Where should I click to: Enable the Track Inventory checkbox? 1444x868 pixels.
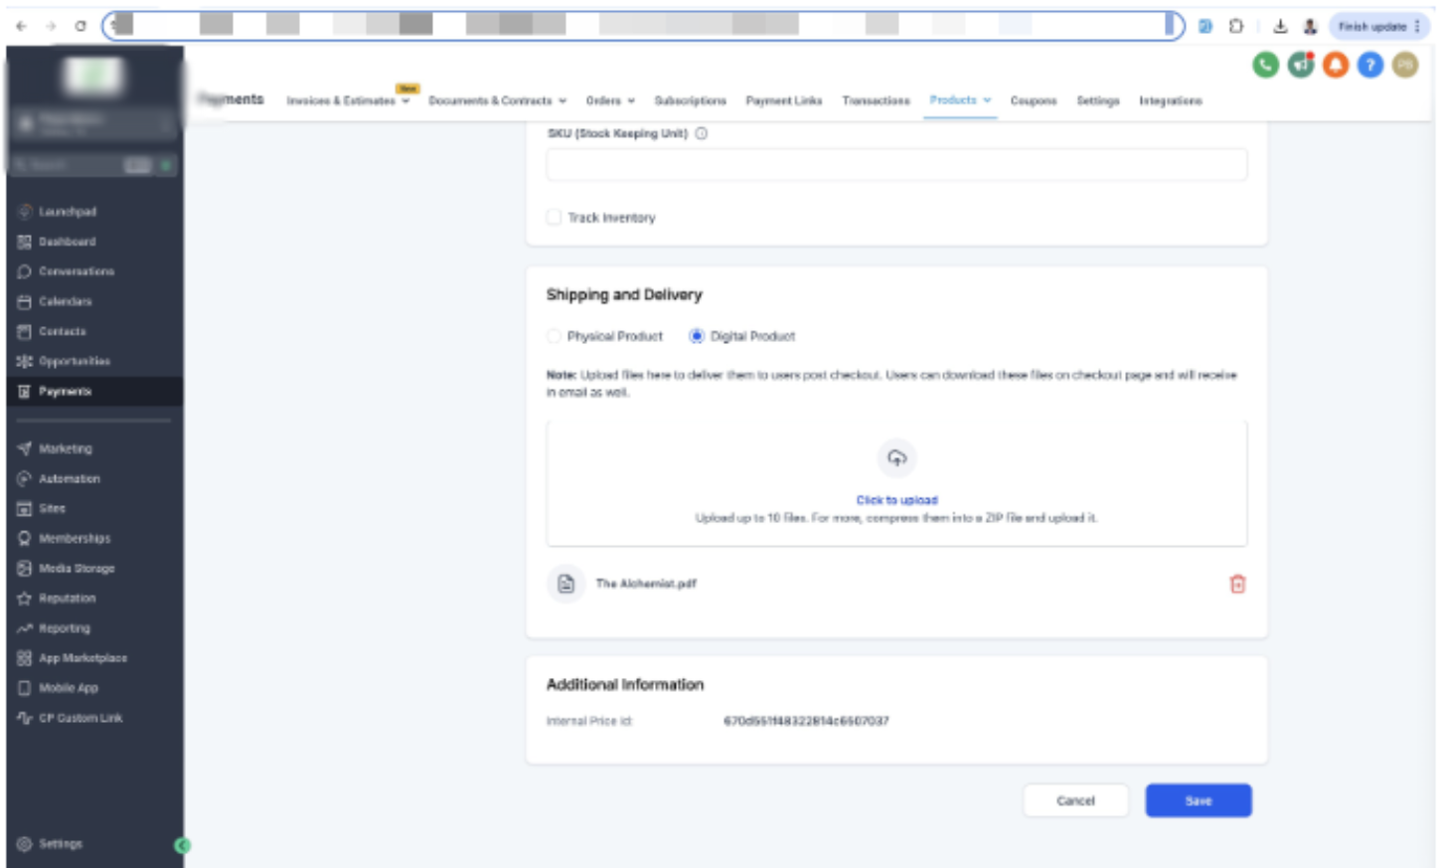554,217
